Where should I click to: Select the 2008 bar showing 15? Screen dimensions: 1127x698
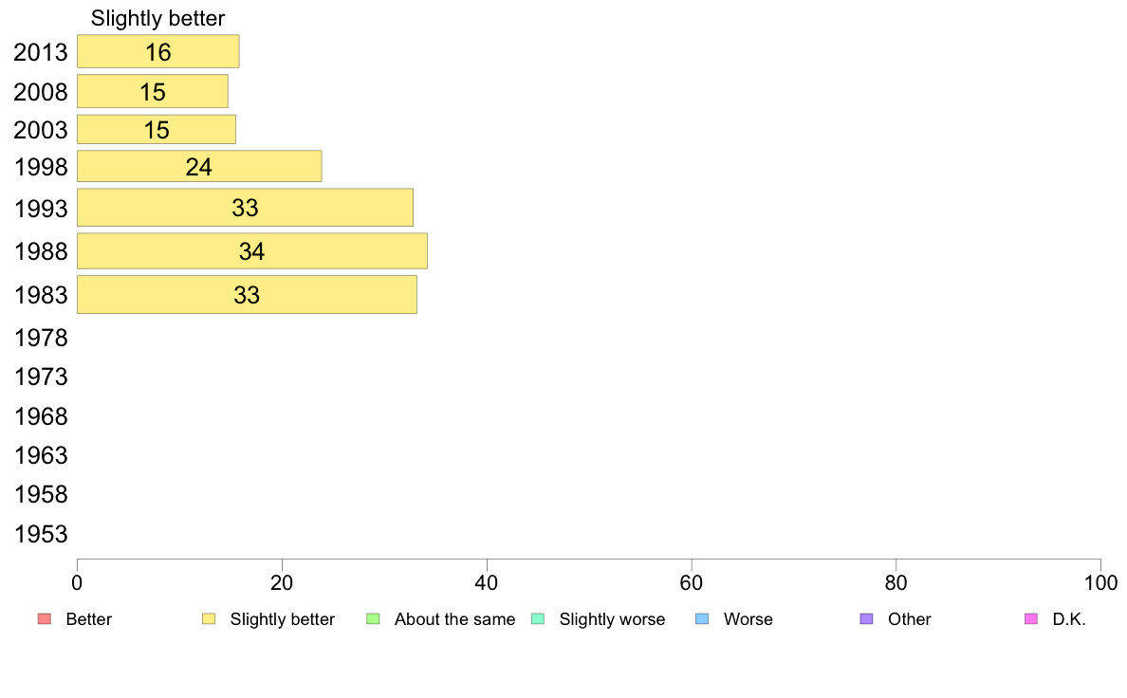pos(153,91)
